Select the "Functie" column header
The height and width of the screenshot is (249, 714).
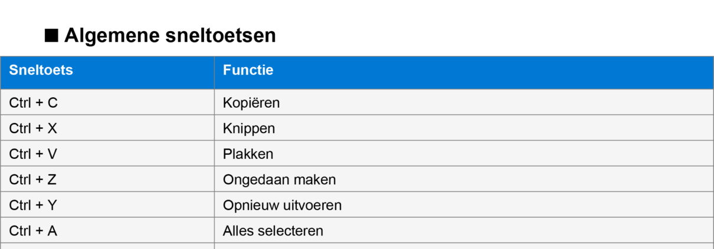[x=248, y=71]
